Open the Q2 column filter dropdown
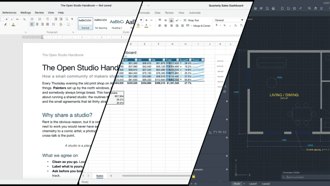Viewport: 330px width, 186px height. click(x=136, y=60)
